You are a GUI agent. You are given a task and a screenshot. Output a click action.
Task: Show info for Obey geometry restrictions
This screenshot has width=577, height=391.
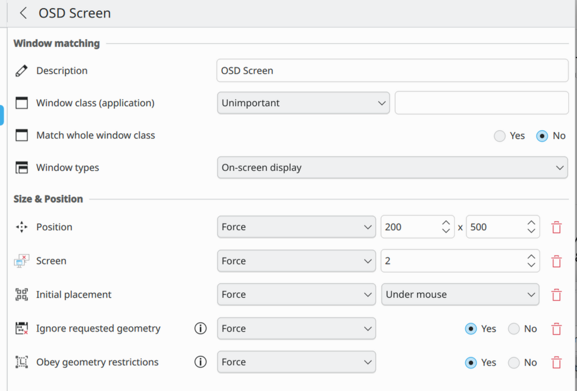(201, 362)
